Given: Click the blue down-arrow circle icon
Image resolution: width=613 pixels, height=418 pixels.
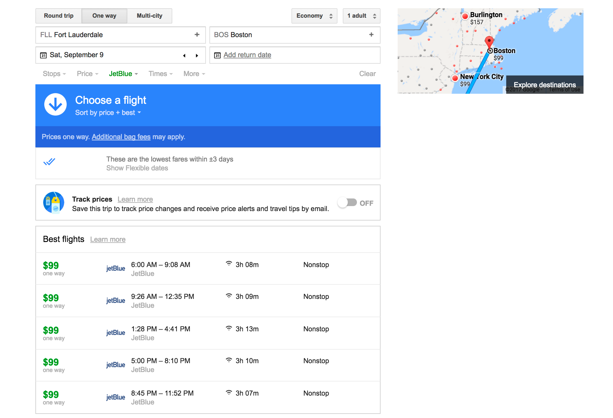Looking at the screenshot, I should click(55, 104).
